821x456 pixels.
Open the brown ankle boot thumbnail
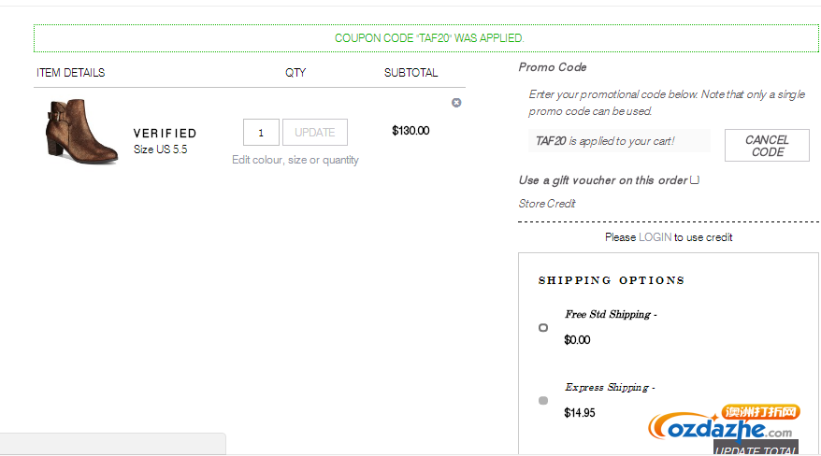pyautogui.click(x=81, y=131)
